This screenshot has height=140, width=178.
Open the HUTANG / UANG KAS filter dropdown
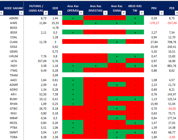pyautogui.click(x=46, y=13)
